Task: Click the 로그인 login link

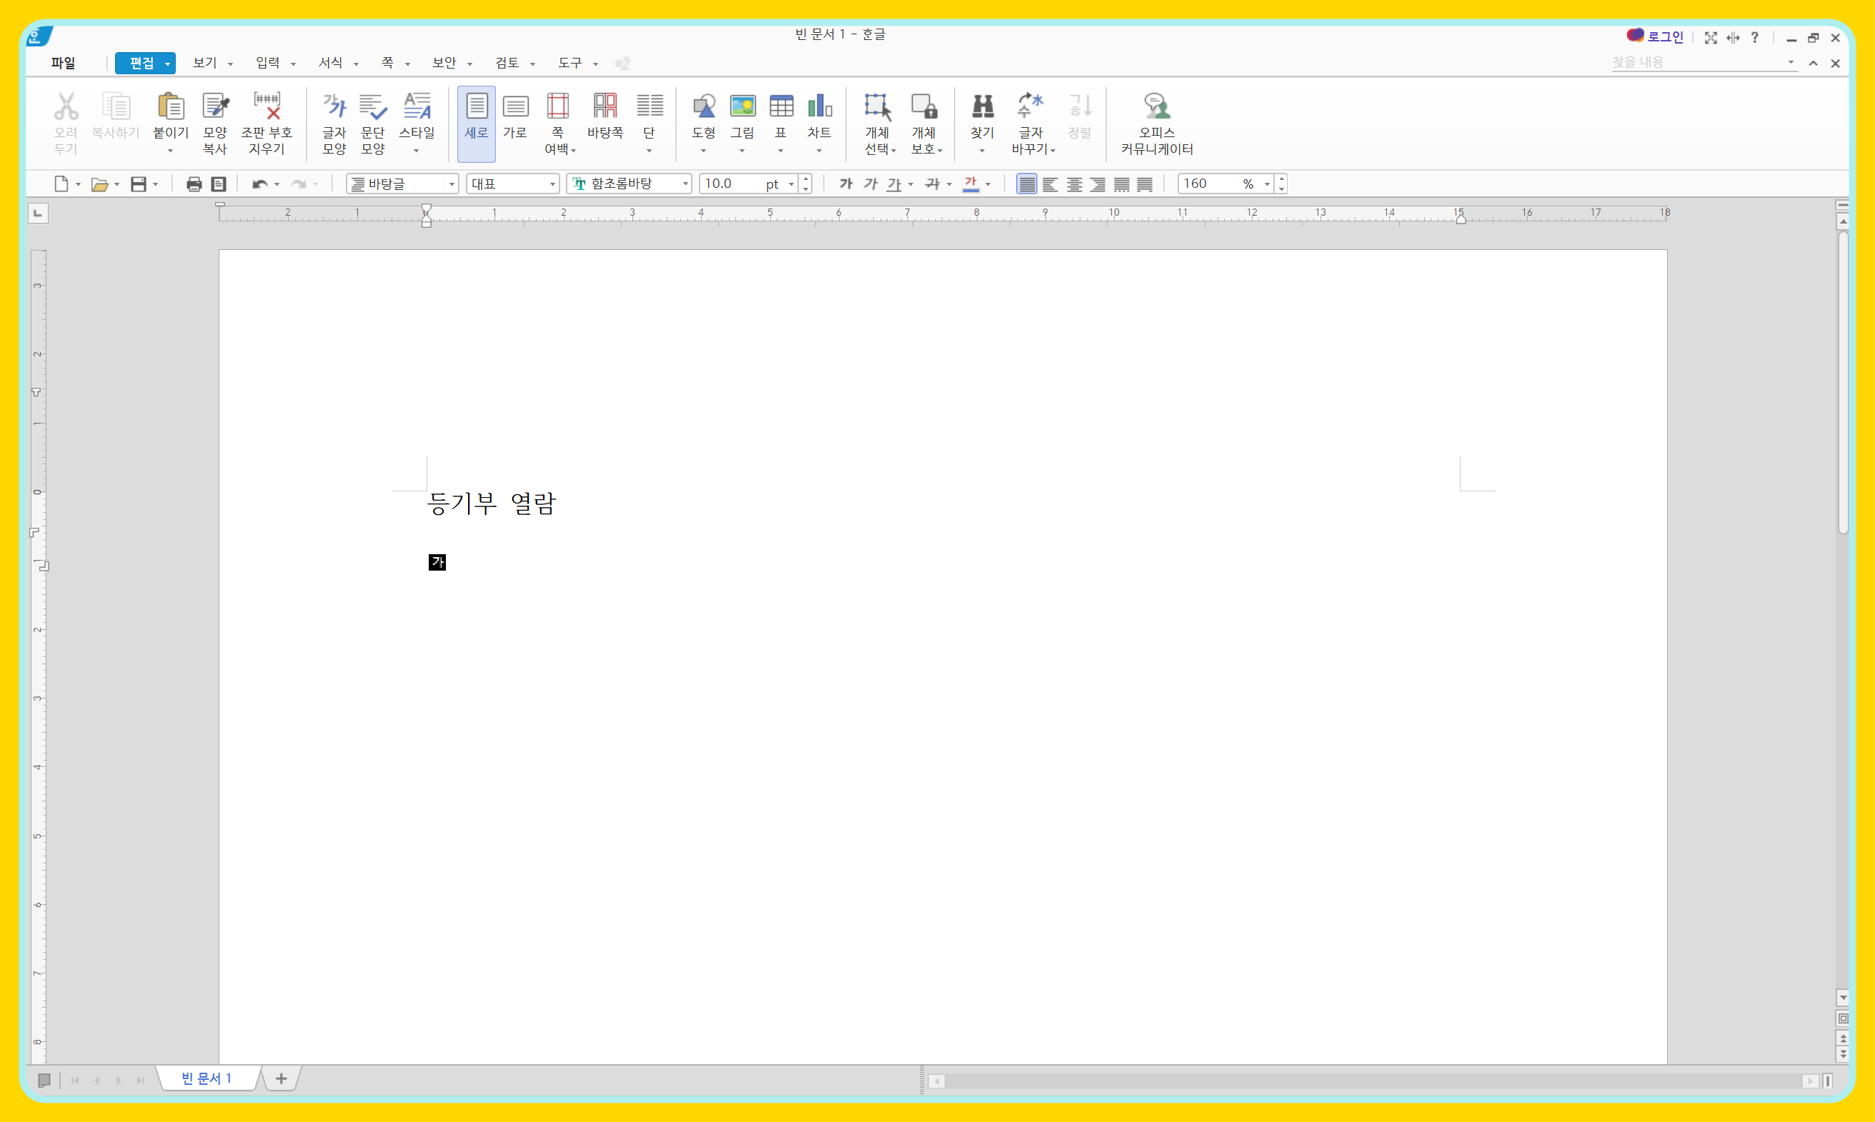Action: [1664, 36]
